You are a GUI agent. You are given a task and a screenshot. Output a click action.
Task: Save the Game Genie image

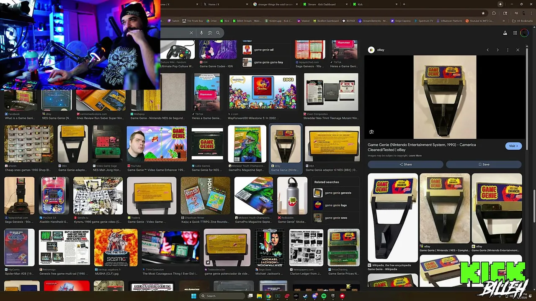[x=484, y=164]
